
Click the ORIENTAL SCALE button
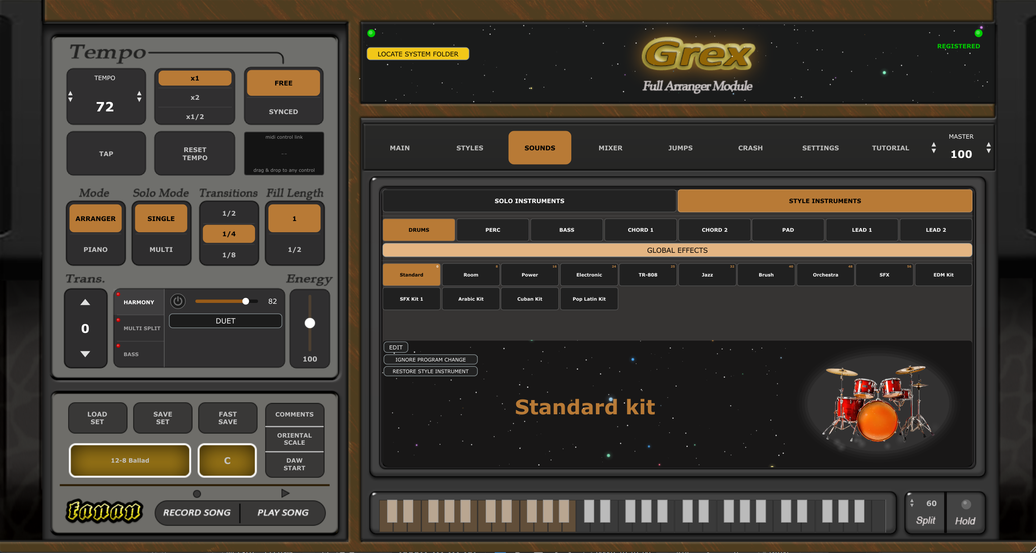pos(294,439)
